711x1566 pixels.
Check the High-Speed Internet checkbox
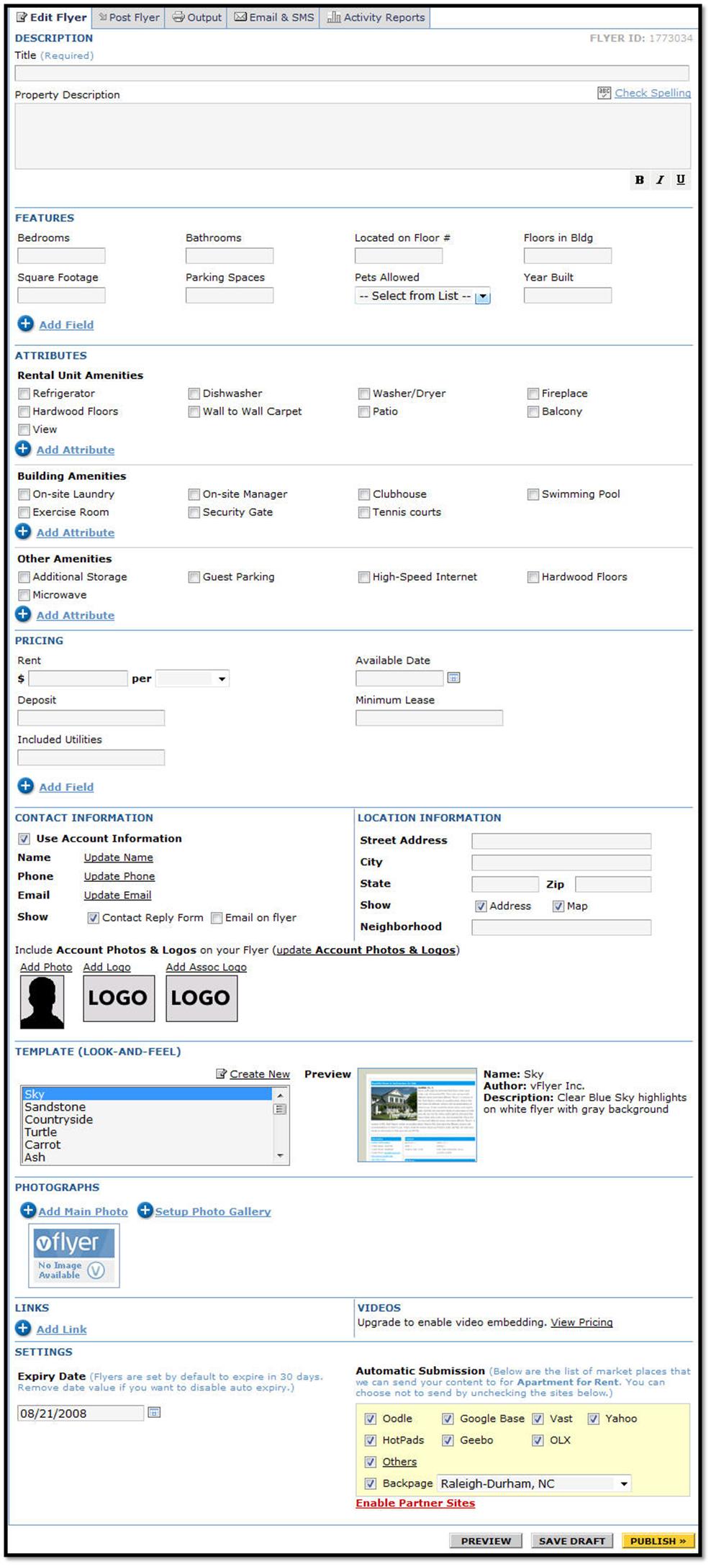(x=364, y=577)
